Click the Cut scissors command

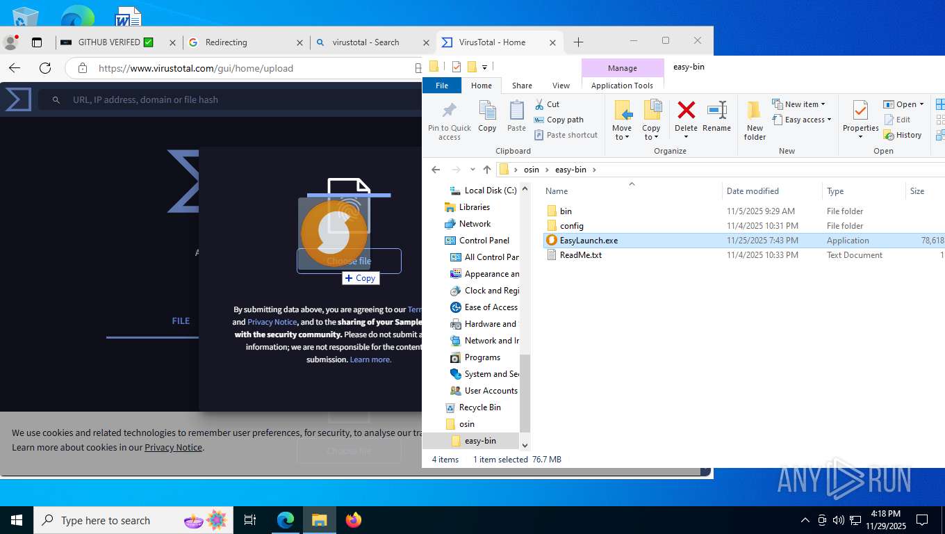(x=547, y=104)
